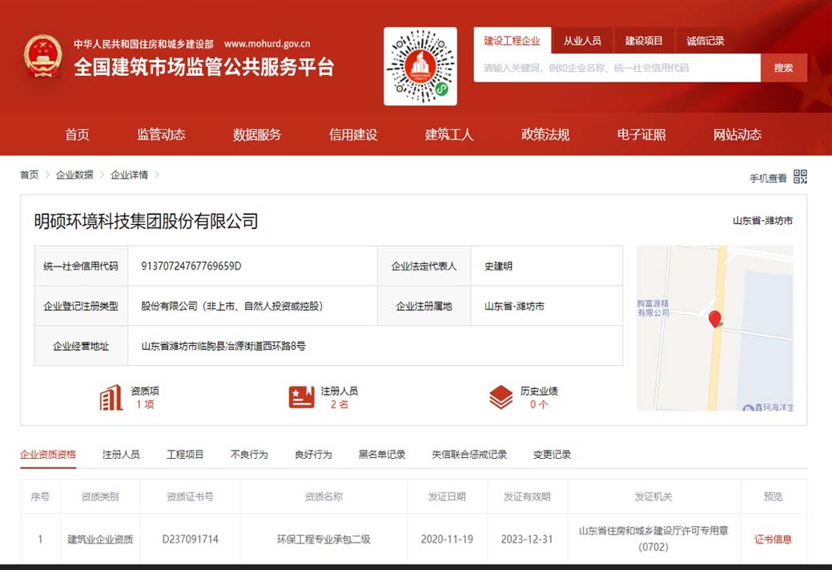Screen dimensions: 832x570
Task: Select the 建设工程企业 search tab
Action: (512, 41)
